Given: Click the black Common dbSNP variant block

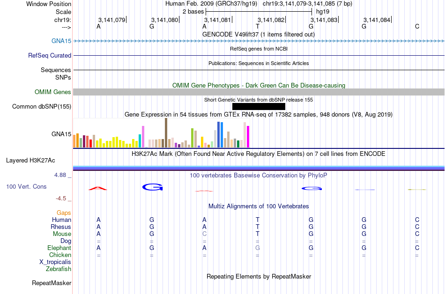Looking at the screenshot, I should (x=259, y=106).
